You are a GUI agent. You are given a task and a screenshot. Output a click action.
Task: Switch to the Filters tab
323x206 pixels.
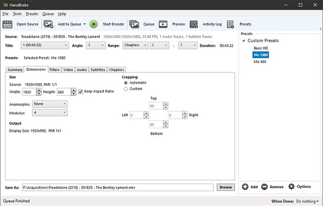tap(54, 70)
